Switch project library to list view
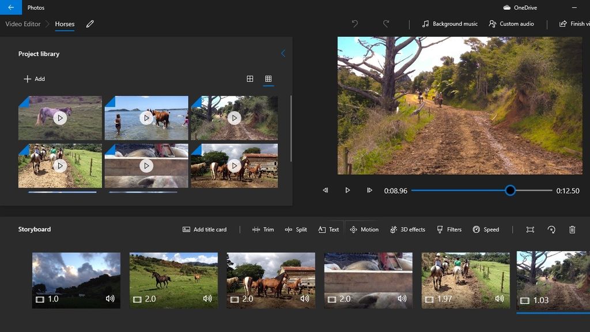This screenshot has height=332, width=590. (x=250, y=78)
